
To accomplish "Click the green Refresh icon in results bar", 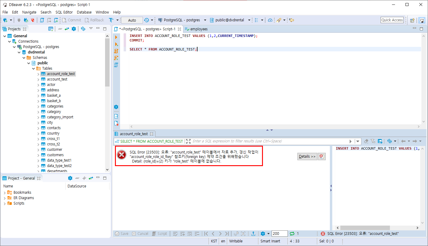I will [x=292, y=234].
